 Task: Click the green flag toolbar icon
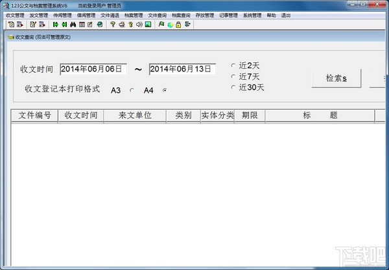(x=161, y=25)
